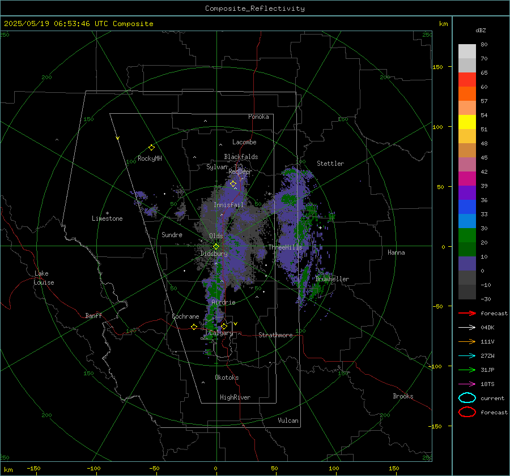Click the cyan 27ZW arrow icon
This screenshot has width=510, height=476.
(x=467, y=356)
